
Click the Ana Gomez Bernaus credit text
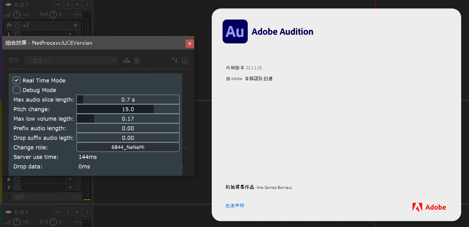[274, 188]
